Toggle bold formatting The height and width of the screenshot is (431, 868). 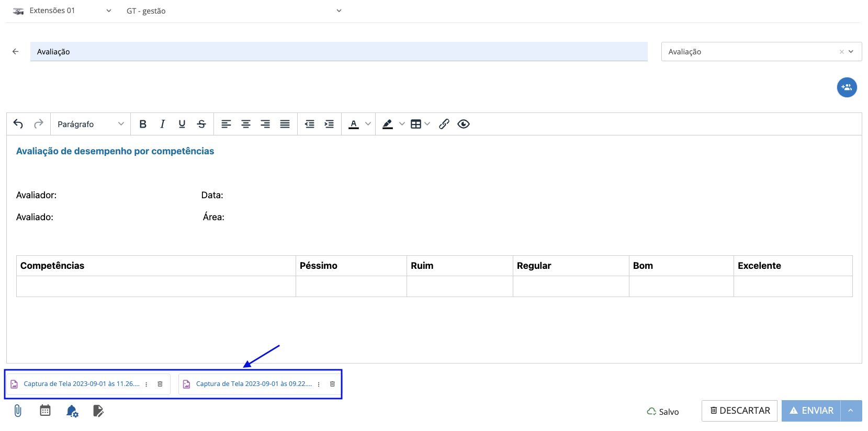click(143, 124)
